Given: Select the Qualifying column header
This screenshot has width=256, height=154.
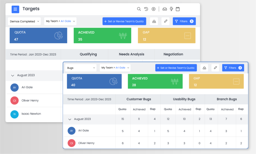Looking at the screenshot, I should [88, 54].
